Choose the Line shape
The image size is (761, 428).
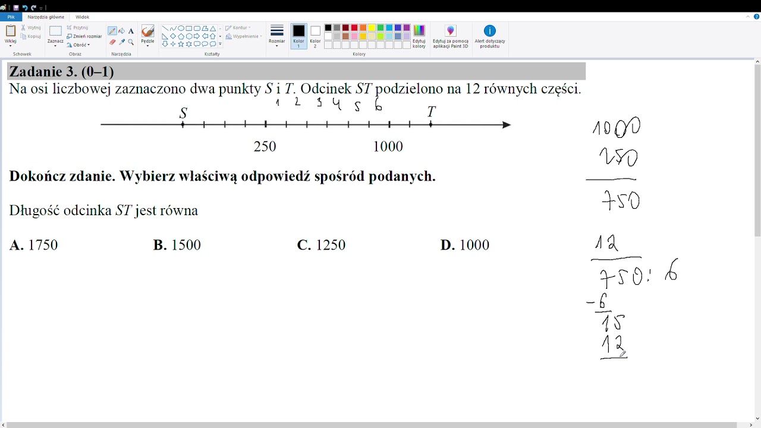click(165, 28)
